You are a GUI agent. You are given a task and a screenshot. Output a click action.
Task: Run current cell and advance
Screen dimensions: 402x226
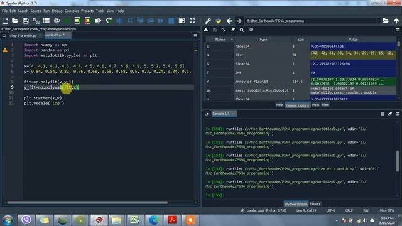click(x=88, y=21)
